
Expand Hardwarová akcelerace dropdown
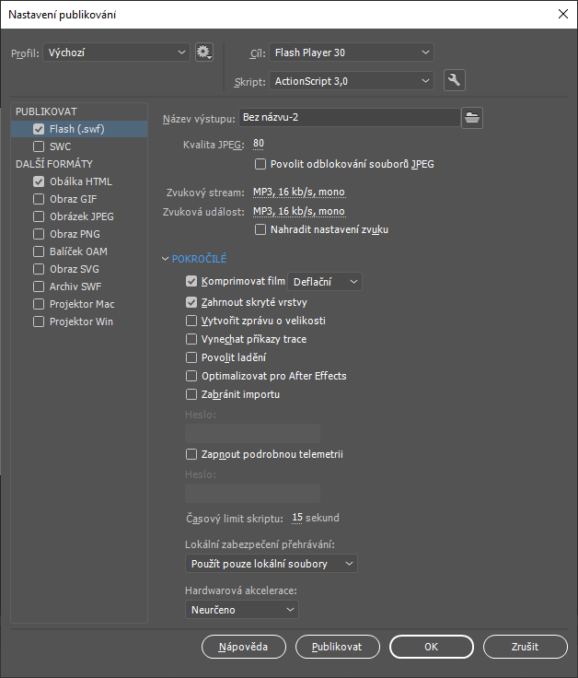pyautogui.click(x=242, y=610)
